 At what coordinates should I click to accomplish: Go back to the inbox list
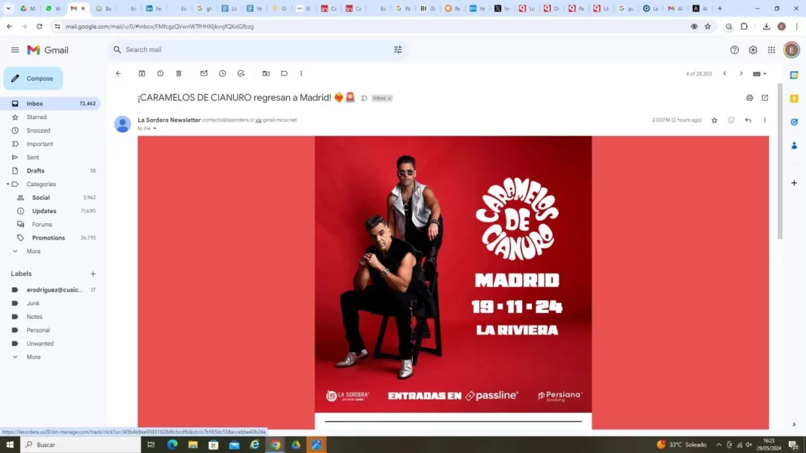pos(118,74)
